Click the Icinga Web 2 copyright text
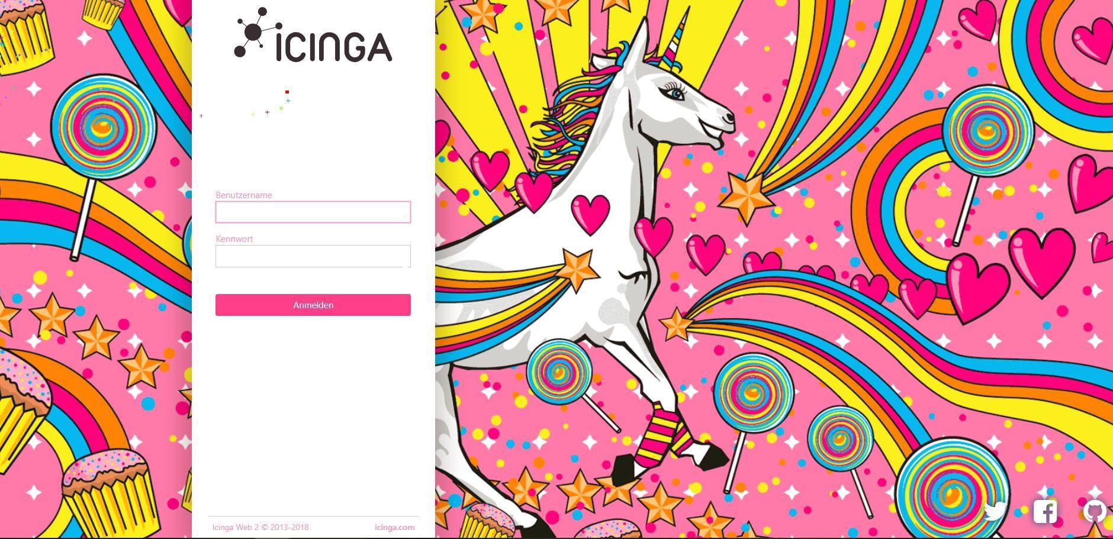 tap(260, 527)
